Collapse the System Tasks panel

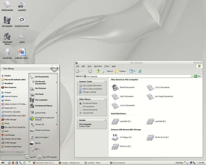105,81
